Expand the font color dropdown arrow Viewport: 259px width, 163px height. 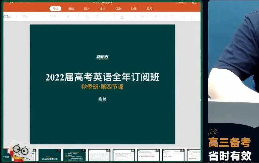point(129,17)
